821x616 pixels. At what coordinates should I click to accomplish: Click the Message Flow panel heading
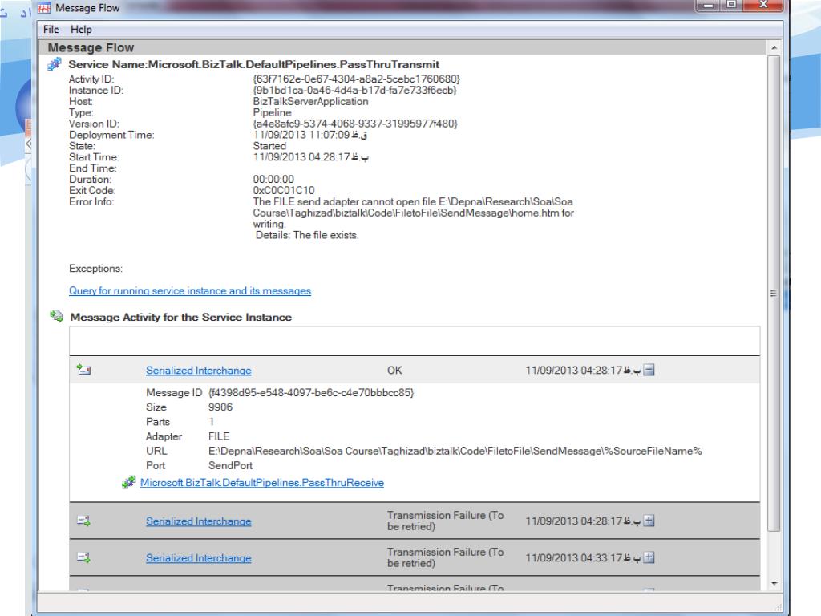coord(91,47)
